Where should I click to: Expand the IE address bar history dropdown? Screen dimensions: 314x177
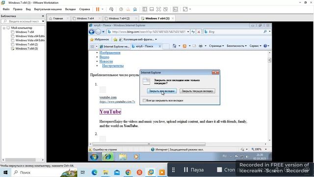[x=188, y=31]
